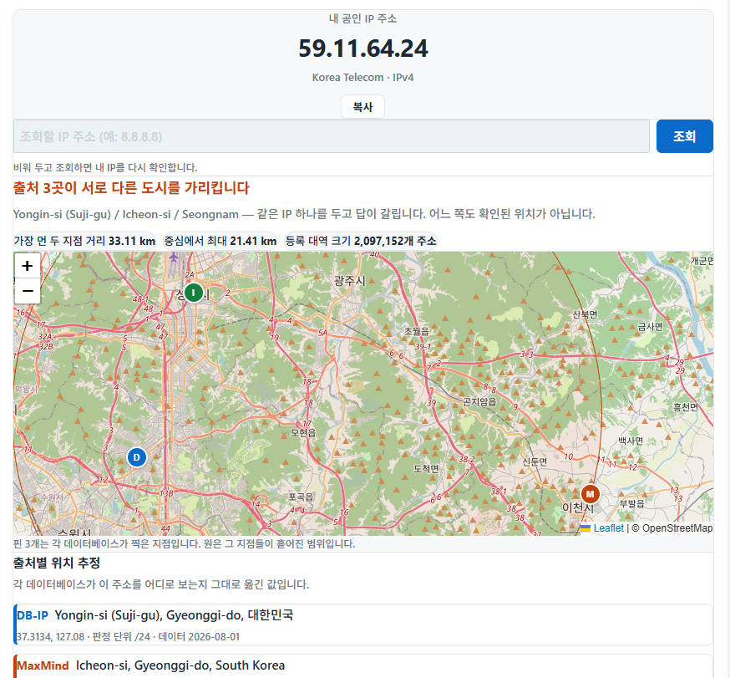
Task: Click the 복사 copy button
Action: (x=362, y=107)
